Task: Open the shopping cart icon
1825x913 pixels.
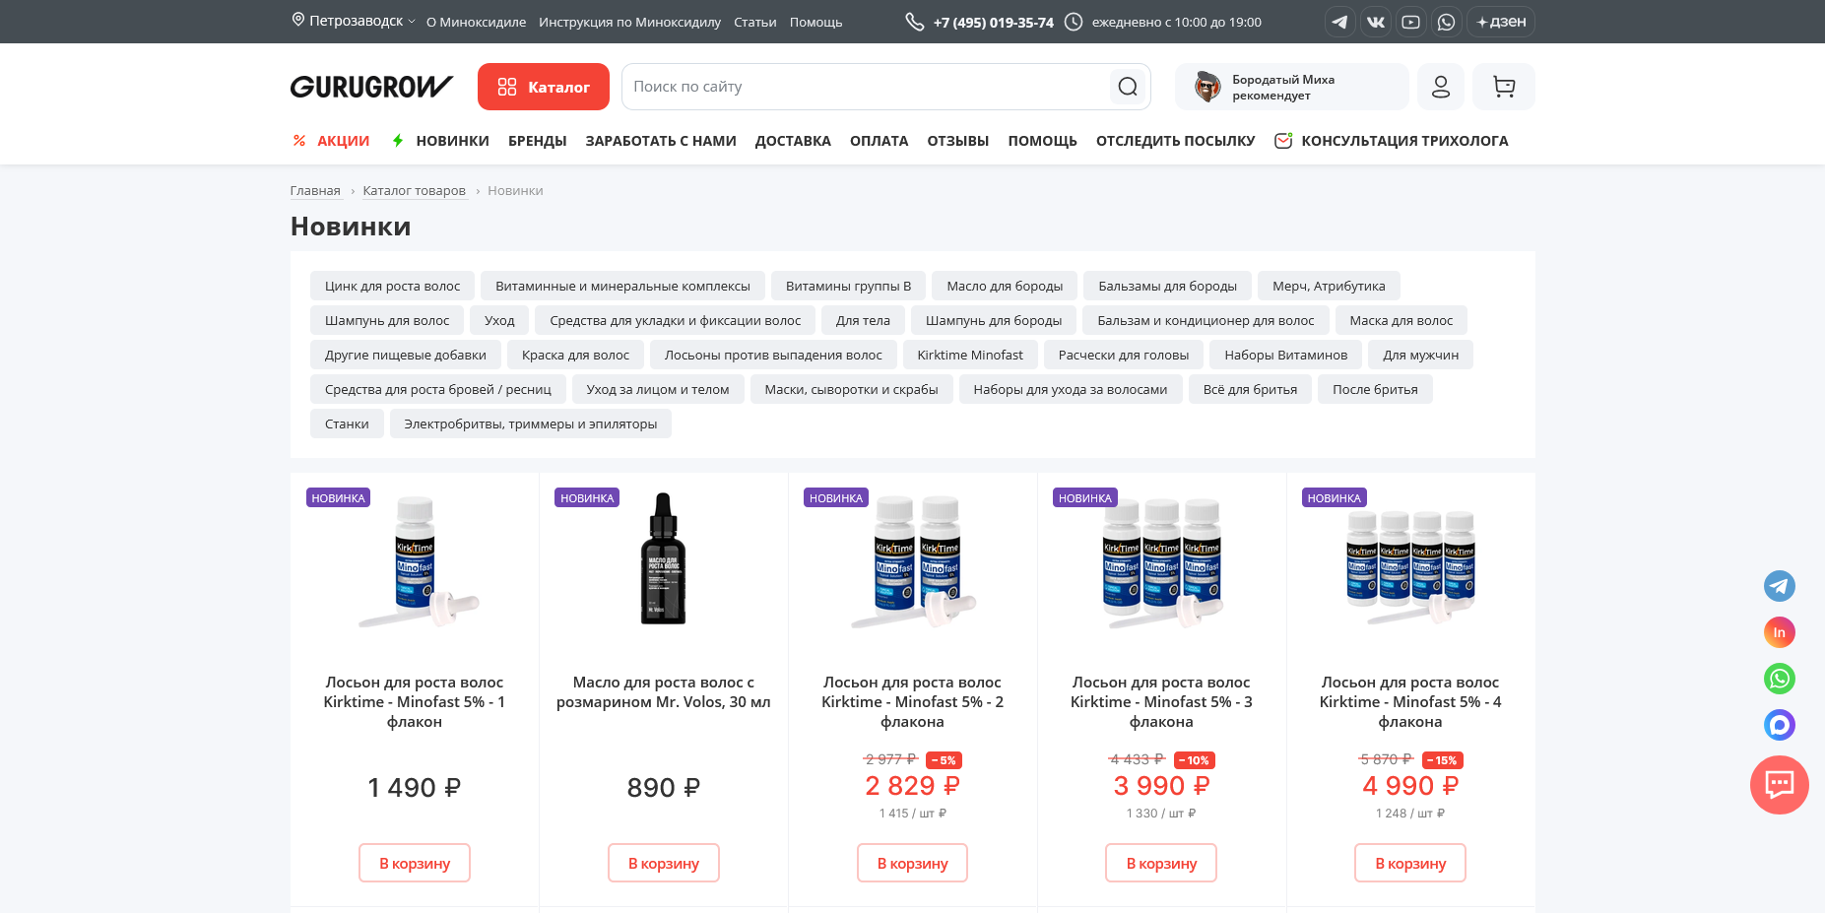Action: tap(1504, 87)
